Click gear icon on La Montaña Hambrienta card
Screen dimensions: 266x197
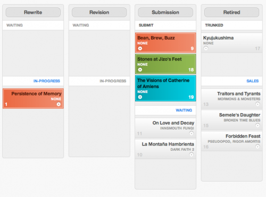[x=191, y=155]
